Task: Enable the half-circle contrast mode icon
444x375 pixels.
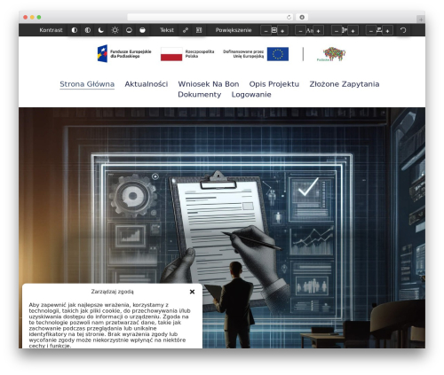Action: 75,30
